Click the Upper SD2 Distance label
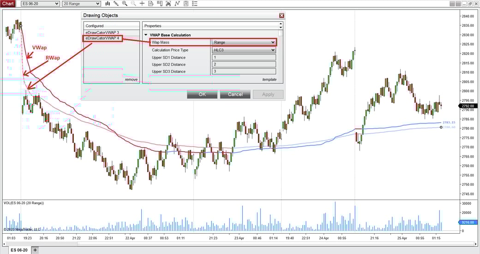480x254 pixels. [x=168, y=65]
